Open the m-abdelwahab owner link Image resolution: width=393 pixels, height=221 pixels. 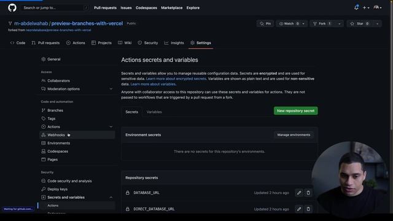click(x=31, y=23)
